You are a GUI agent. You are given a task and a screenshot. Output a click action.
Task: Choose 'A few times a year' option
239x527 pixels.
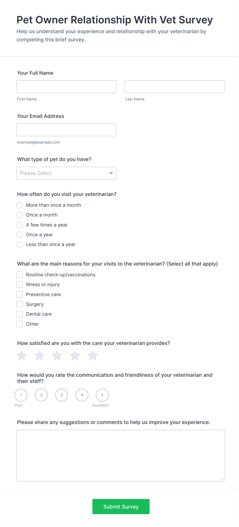(x=20, y=225)
